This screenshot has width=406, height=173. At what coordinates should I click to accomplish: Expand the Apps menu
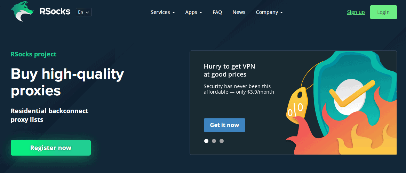pos(193,12)
